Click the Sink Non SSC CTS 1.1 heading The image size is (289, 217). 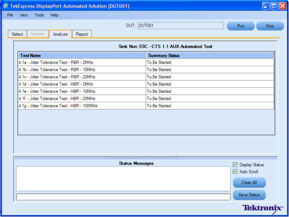[165, 46]
